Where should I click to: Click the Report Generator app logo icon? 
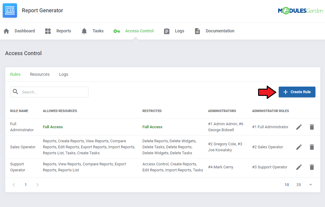[x=10, y=10]
